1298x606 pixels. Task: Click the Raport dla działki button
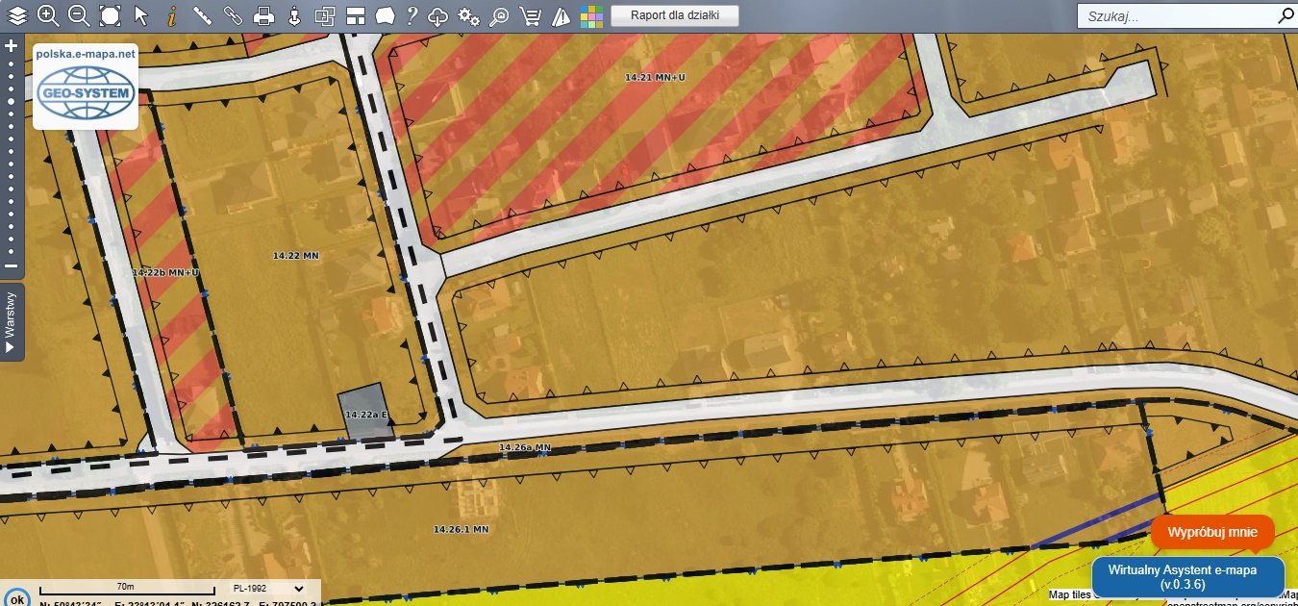point(675,15)
